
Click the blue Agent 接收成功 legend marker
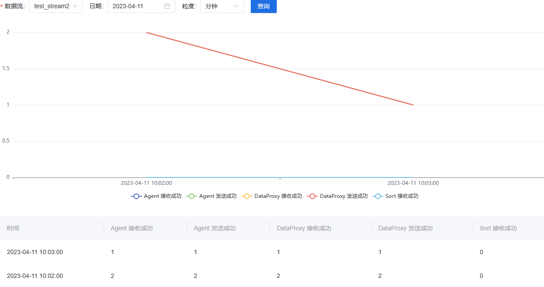click(x=136, y=196)
